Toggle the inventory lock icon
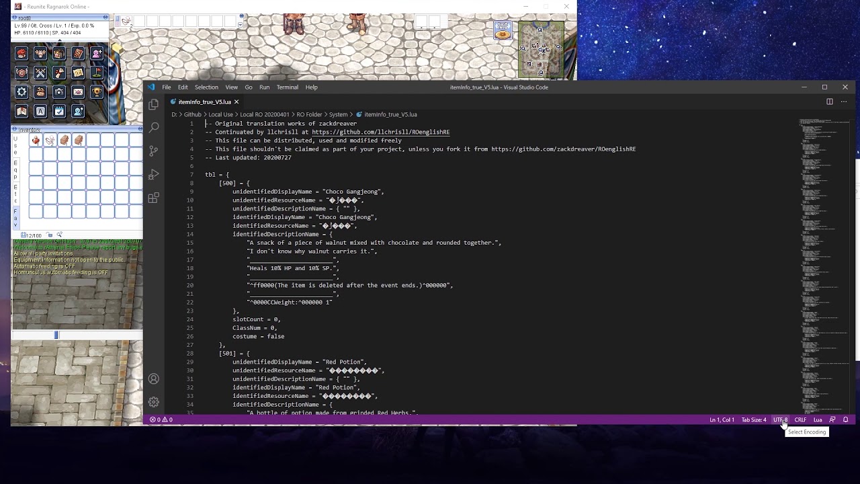The width and height of the screenshot is (860, 484). (49, 235)
